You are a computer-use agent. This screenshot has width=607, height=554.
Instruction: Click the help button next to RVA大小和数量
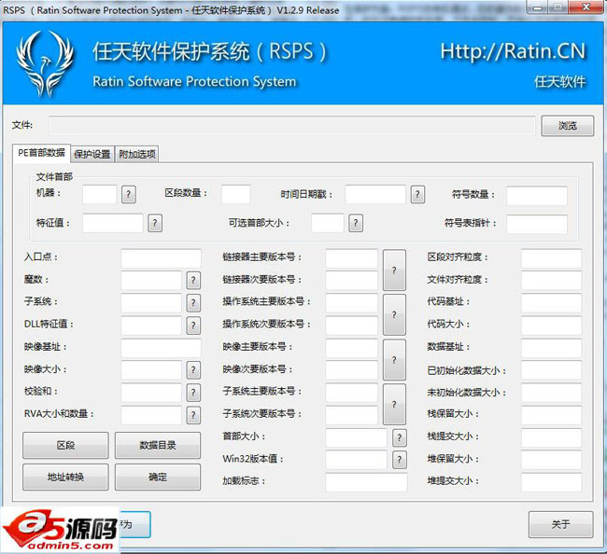click(x=193, y=415)
